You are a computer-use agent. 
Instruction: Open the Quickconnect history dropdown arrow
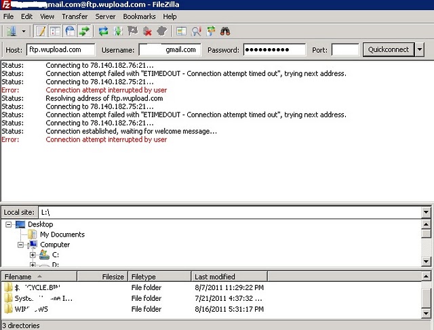tap(420, 49)
